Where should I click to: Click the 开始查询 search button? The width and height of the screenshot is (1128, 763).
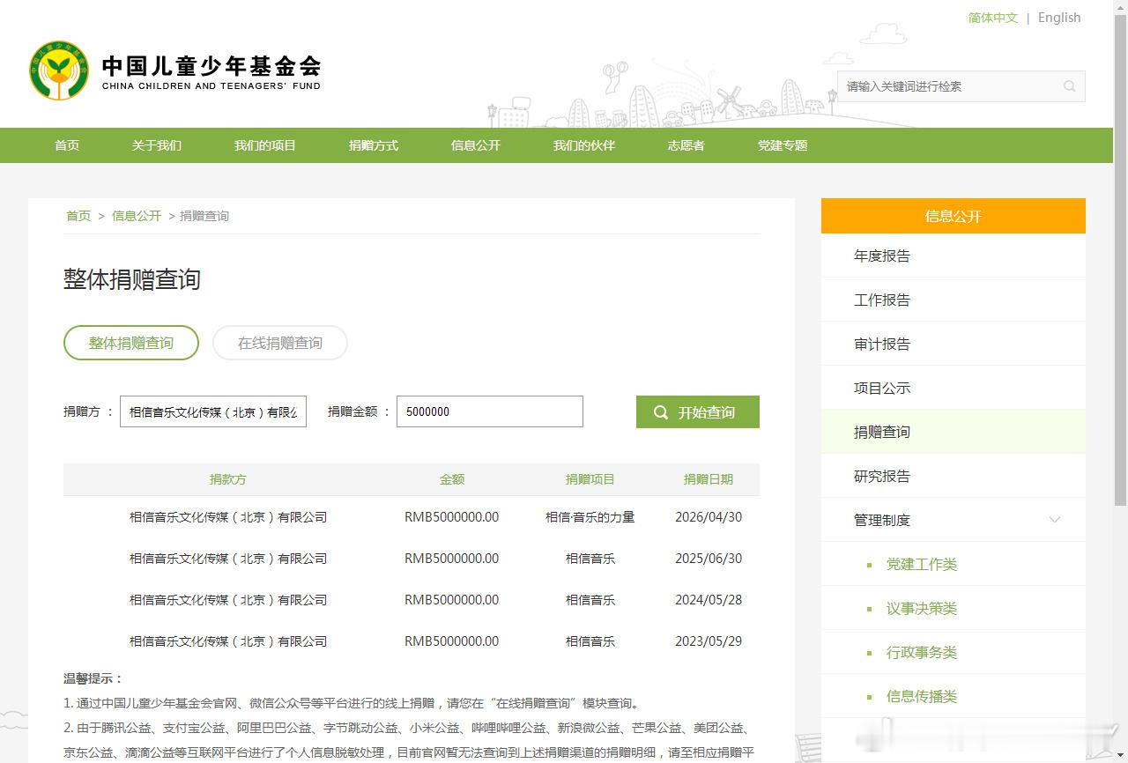point(698,412)
